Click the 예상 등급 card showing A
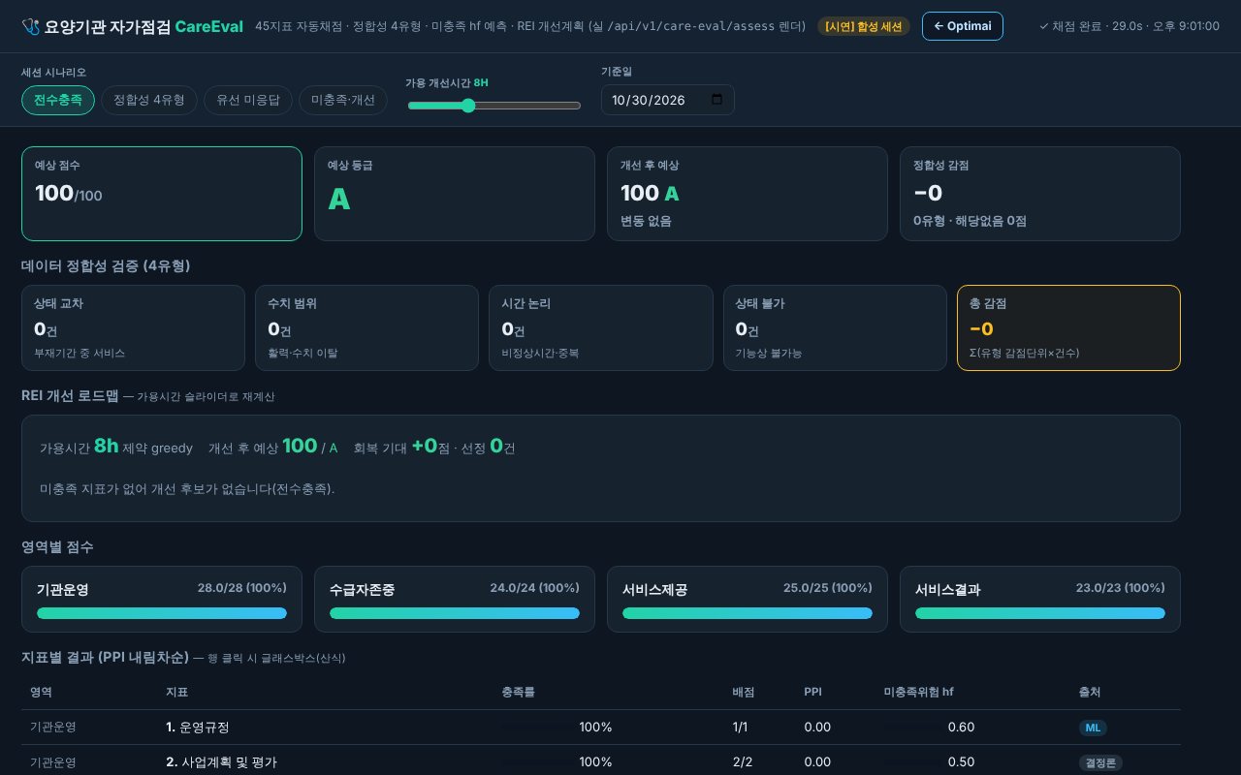This screenshot has width=1241, height=775. (x=455, y=194)
